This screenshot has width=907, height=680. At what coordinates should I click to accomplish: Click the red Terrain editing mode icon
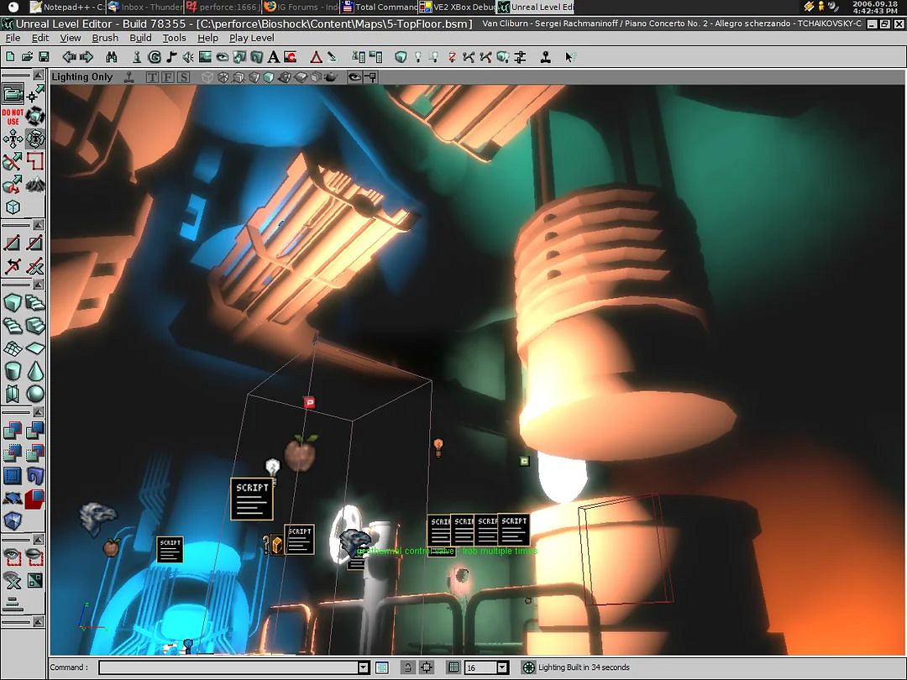pos(316,57)
